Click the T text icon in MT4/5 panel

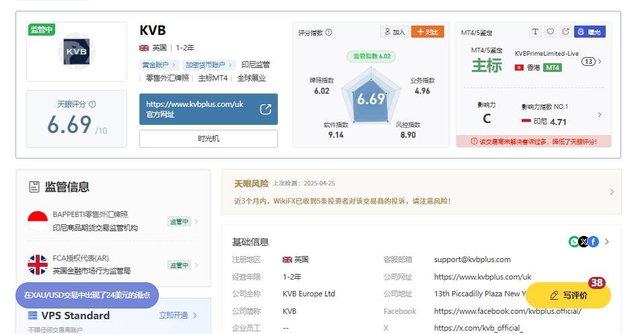pos(535,32)
